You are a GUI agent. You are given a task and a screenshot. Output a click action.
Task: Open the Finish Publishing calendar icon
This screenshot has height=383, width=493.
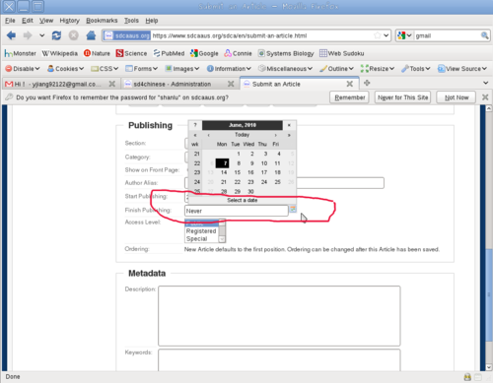click(x=293, y=209)
